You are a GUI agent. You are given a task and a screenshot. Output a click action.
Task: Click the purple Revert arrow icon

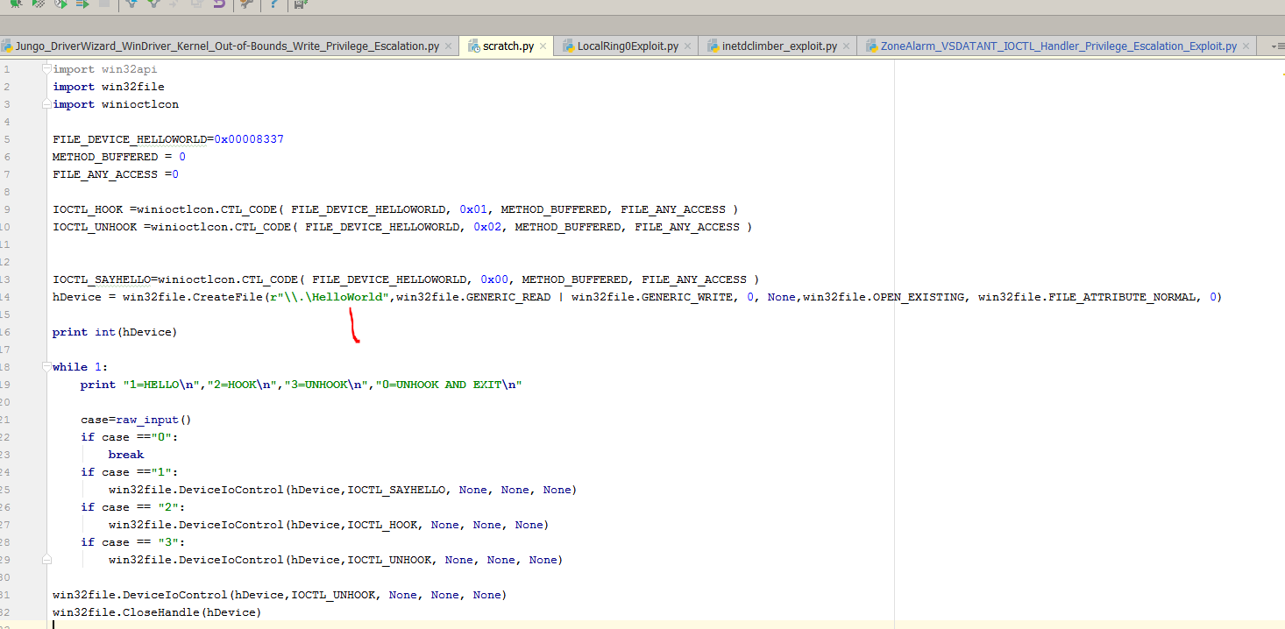click(x=219, y=4)
